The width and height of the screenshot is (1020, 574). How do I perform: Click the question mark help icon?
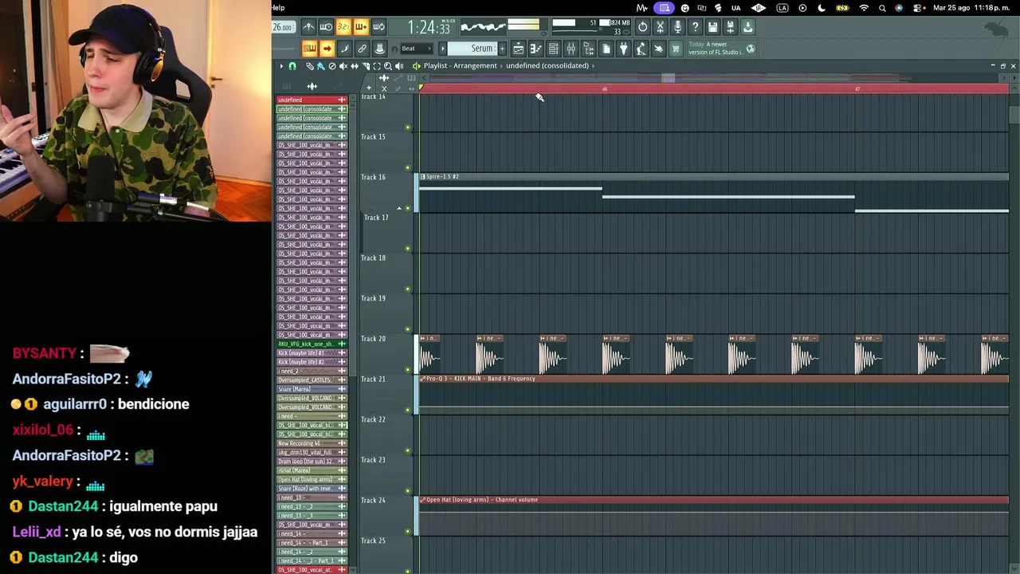coord(696,27)
